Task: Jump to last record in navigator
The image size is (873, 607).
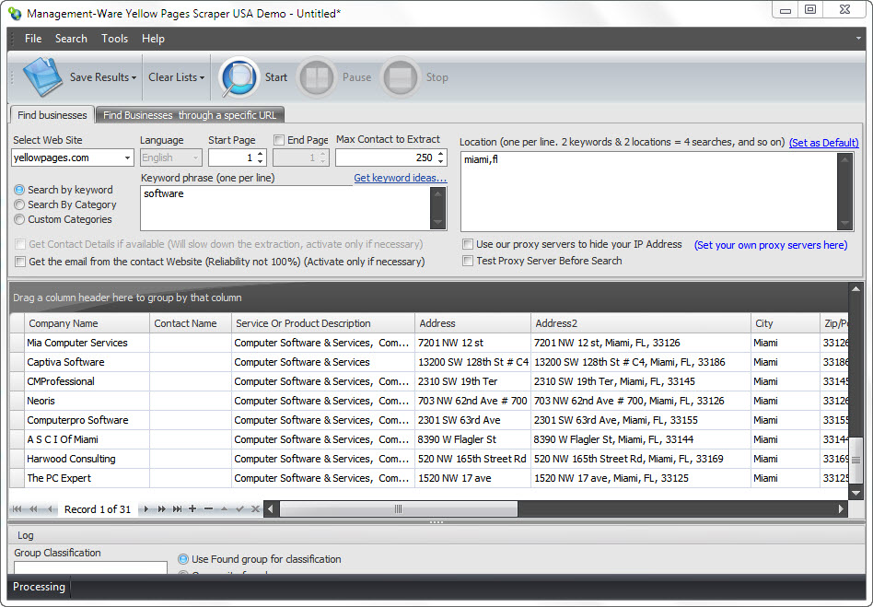Action: click(177, 508)
